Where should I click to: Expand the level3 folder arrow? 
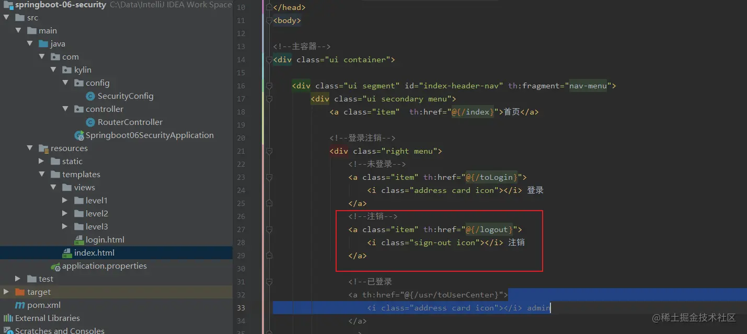tap(65, 227)
